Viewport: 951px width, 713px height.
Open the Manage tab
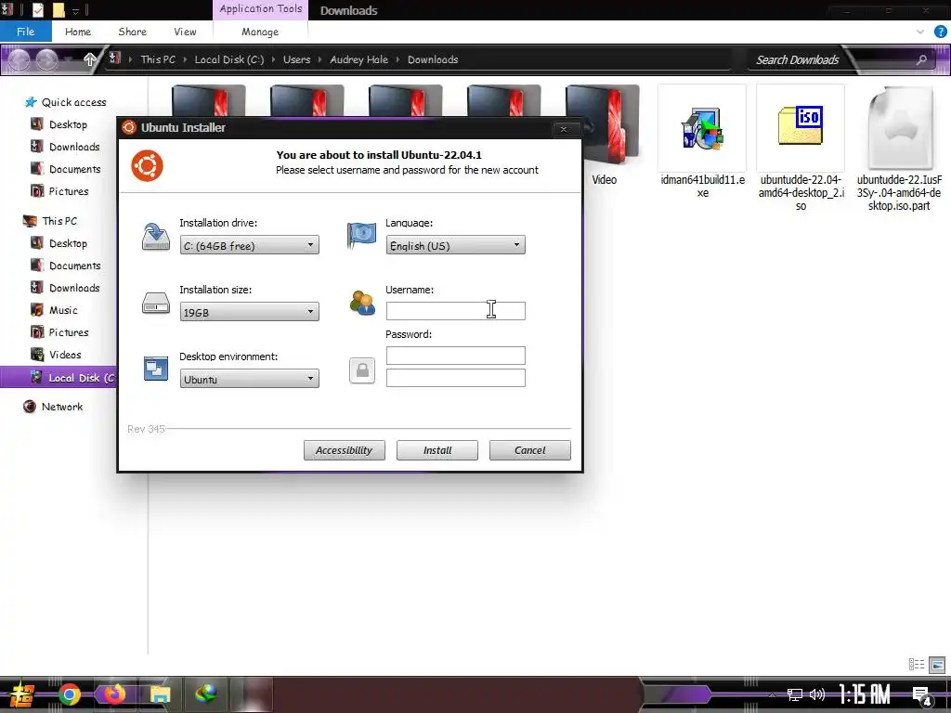click(260, 32)
